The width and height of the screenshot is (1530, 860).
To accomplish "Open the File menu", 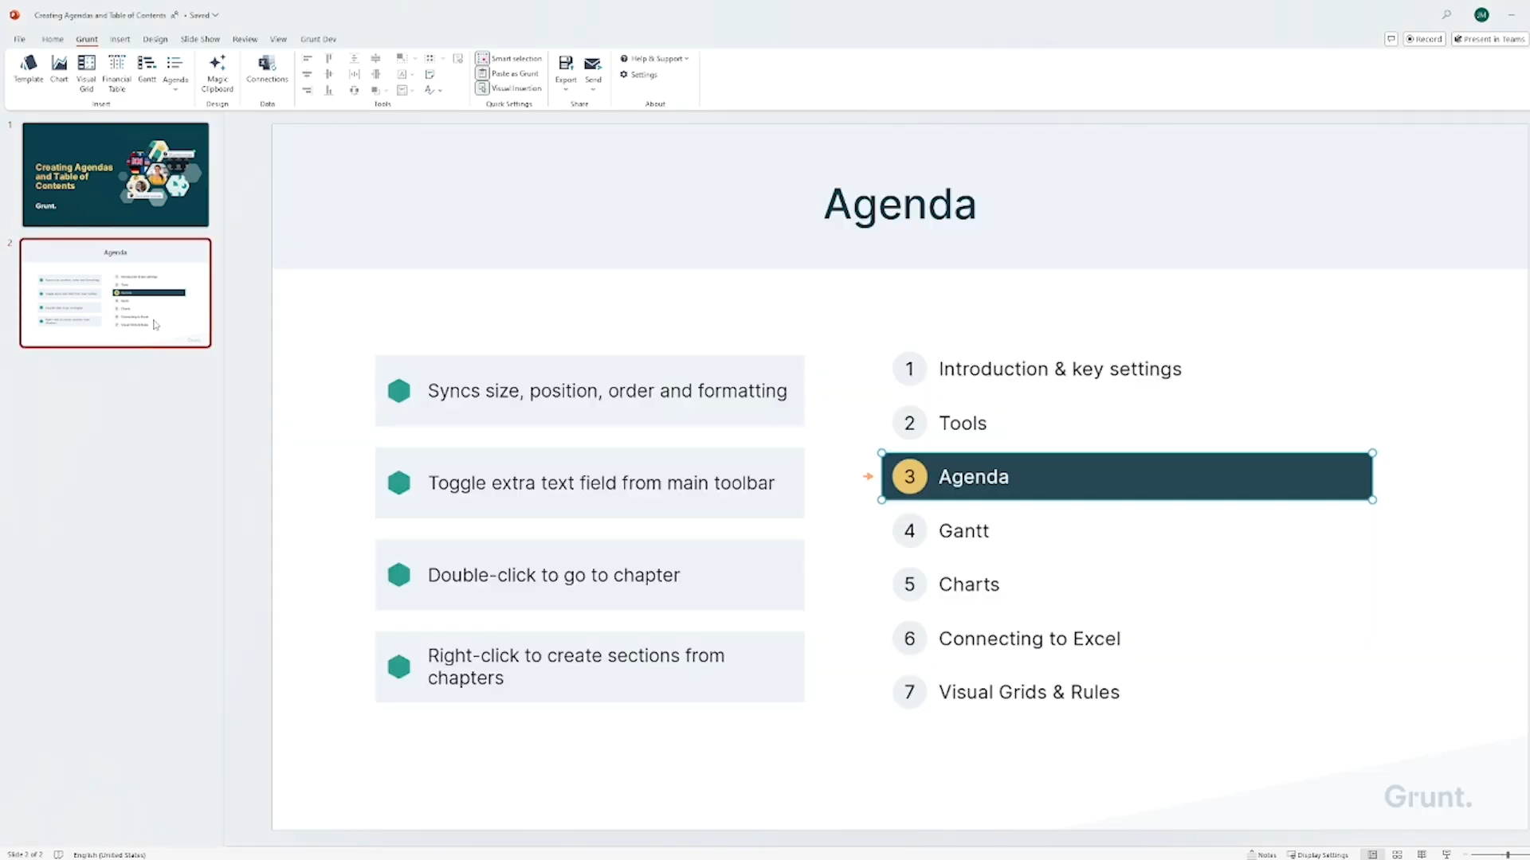I will 19,39.
